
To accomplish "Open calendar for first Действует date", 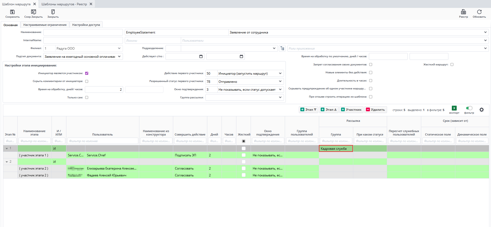I will [x=201, y=56].
